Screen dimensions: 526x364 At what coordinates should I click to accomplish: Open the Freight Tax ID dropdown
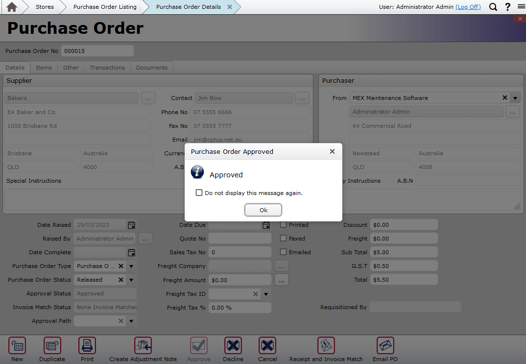265,293
